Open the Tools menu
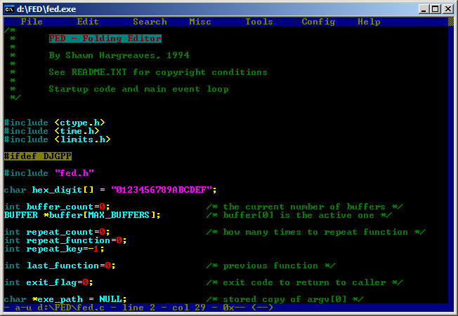This screenshot has width=458, height=316. click(x=259, y=22)
